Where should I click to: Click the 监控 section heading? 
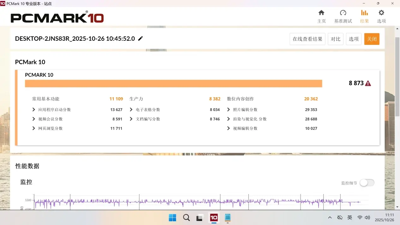(x=26, y=182)
